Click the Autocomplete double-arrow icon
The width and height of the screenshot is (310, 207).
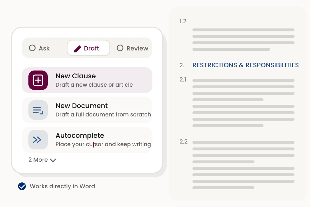[x=38, y=140]
